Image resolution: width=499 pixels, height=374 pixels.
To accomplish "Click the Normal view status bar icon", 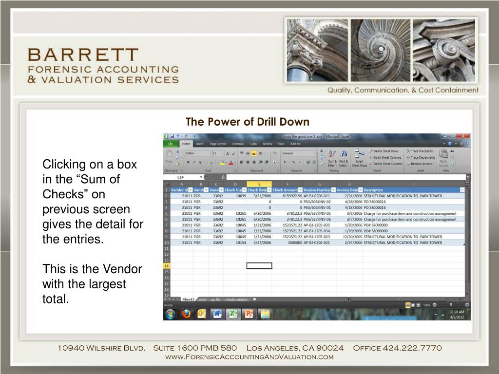I will click(x=408, y=305).
